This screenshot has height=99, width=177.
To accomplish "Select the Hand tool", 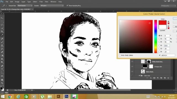I will point(2,80).
